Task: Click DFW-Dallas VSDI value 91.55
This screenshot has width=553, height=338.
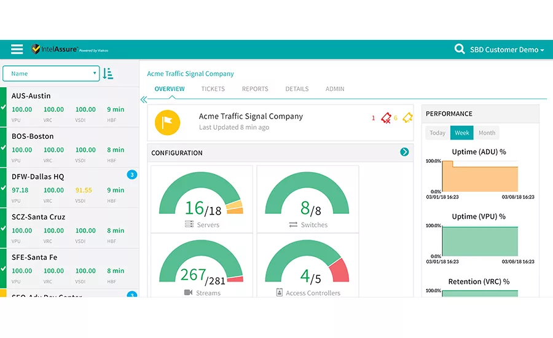Action: 84,190
